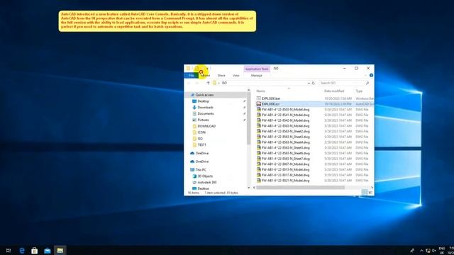Click the Pictures icon in sidebar
Viewport: 454px width, 255px height.
click(x=194, y=120)
